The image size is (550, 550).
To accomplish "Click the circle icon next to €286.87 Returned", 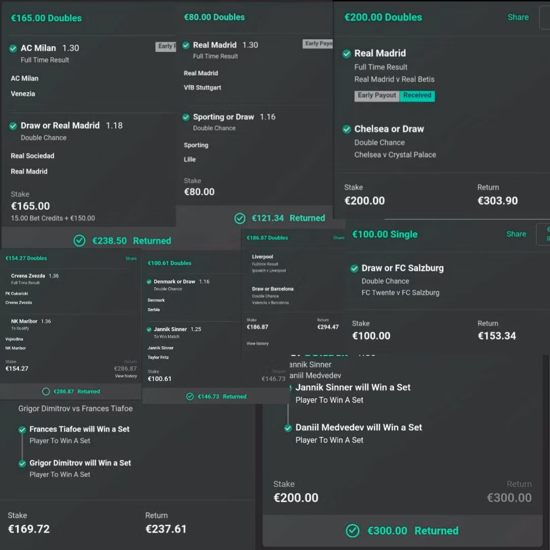I will pos(46,392).
